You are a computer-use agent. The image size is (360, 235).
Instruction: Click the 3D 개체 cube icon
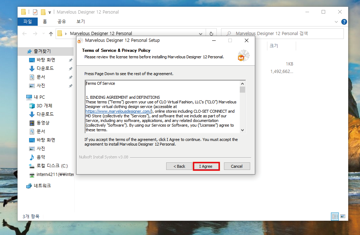point(32,106)
